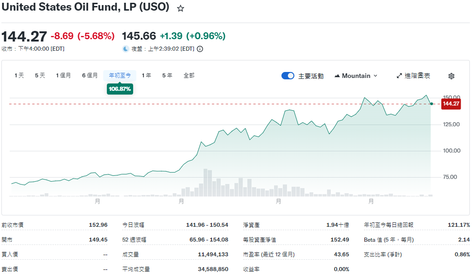474x274 pixels.
Task: Click the closing price 144.27 headline
Action: point(24,36)
